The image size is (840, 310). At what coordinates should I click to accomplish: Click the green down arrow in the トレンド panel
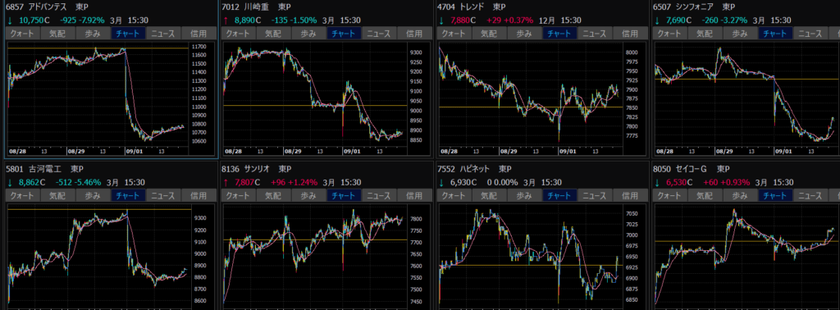point(441,21)
